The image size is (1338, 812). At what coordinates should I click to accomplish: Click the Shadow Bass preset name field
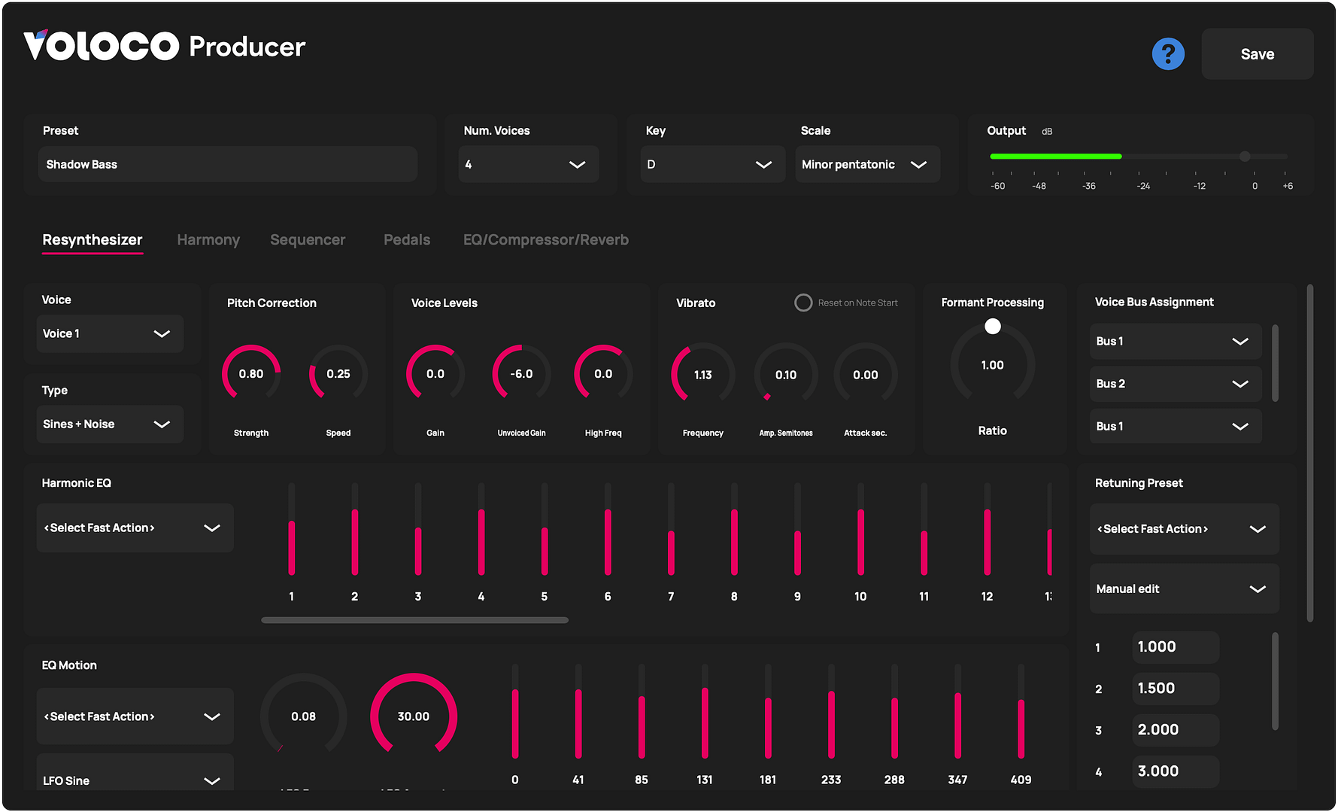(227, 164)
